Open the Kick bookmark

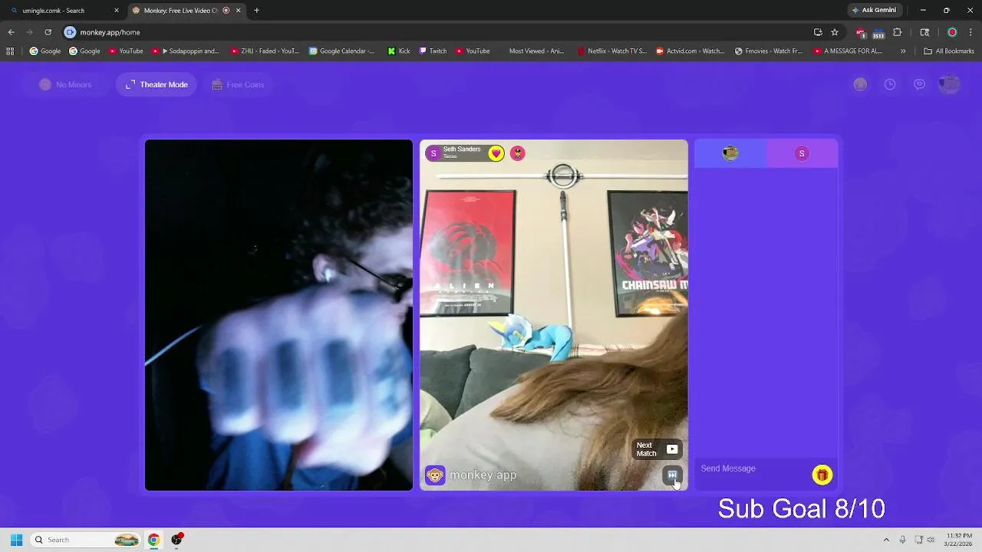point(399,51)
